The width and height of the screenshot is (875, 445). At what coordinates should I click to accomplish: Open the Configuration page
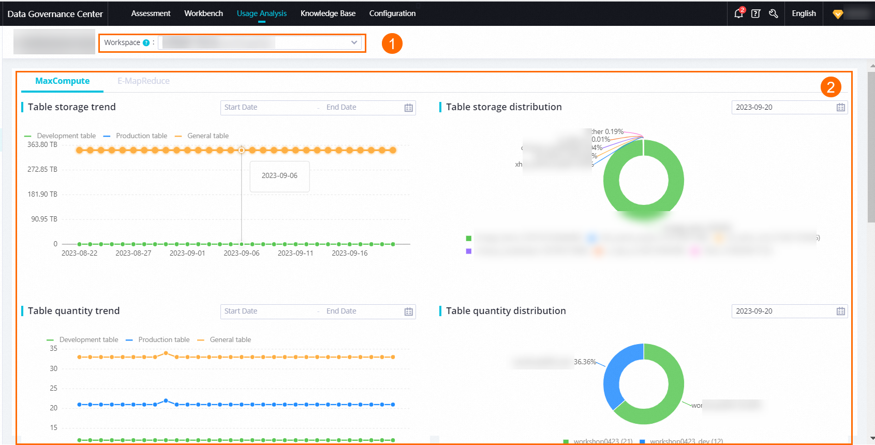tap(392, 13)
